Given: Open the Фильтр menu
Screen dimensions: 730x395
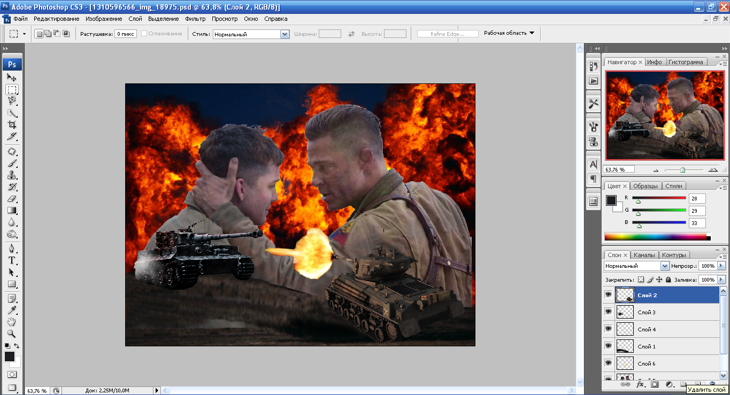Looking at the screenshot, I should 195,19.
